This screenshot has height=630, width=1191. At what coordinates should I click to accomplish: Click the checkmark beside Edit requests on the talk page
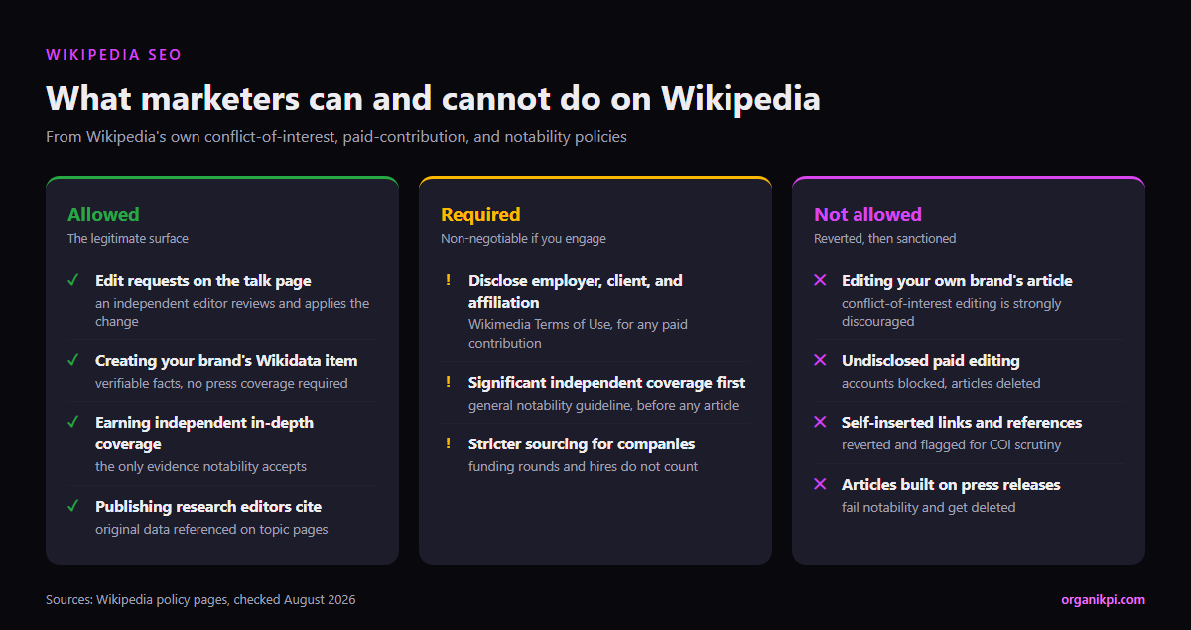[73, 280]
